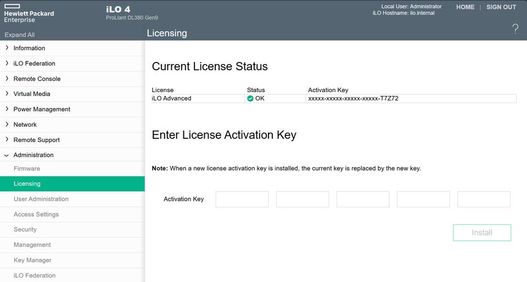The image size is (527, 282).
Task: Open the help question mark icon
Action: [515, 29]
